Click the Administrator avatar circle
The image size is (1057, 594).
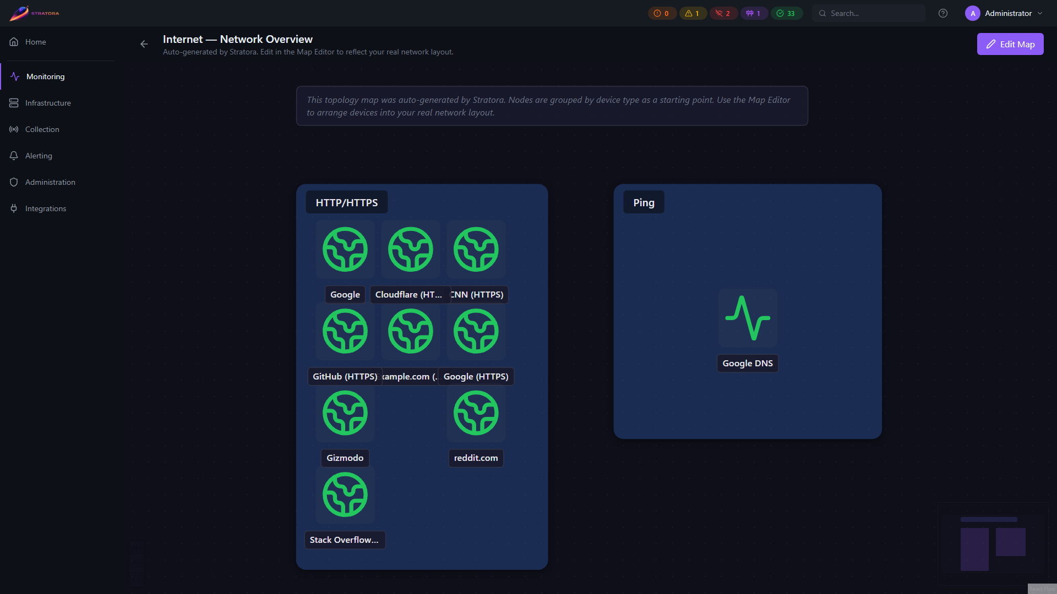point(973,13)
